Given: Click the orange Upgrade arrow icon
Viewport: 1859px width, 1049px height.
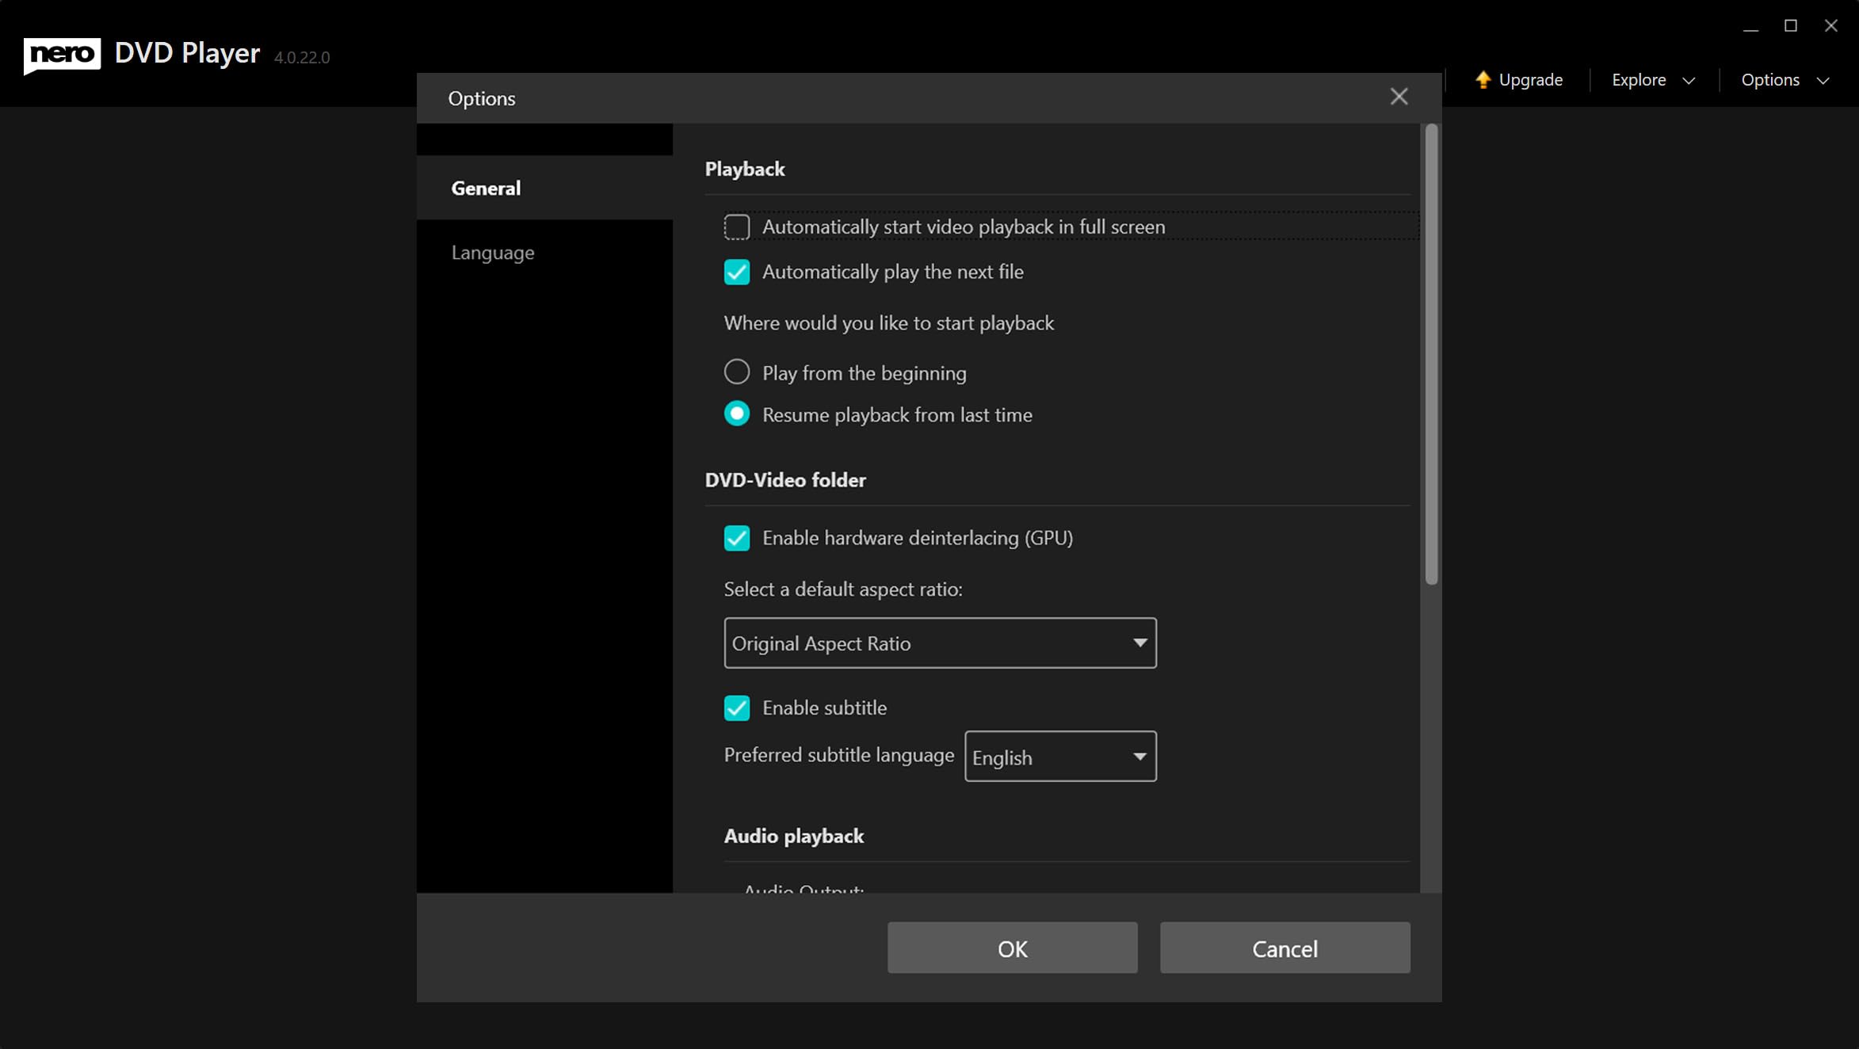Looking at the screenshot, I should point(1483,79).
